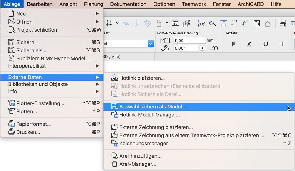The height and width of the screenshot is (171, 295).
Task: Open the chevron next to the snap grid icon
Action: (x=117, y=23)
